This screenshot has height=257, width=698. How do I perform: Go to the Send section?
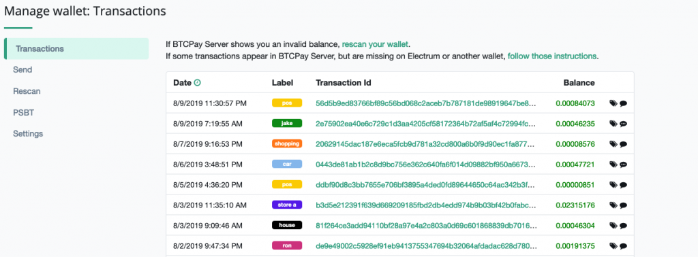point(22,69)
